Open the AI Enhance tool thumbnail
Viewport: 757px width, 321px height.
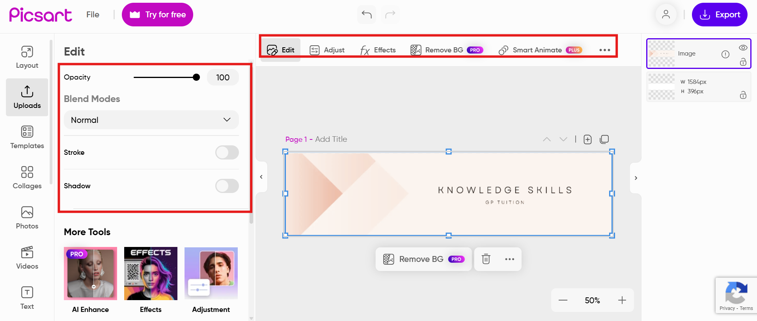pyautogui.click(x=90, y=273)
